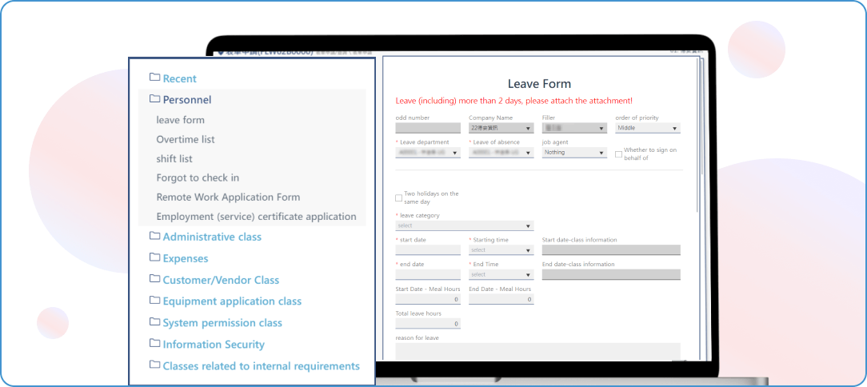Click the System permission class folder icon
Screen dimensions: 867x387
point(154,322)
